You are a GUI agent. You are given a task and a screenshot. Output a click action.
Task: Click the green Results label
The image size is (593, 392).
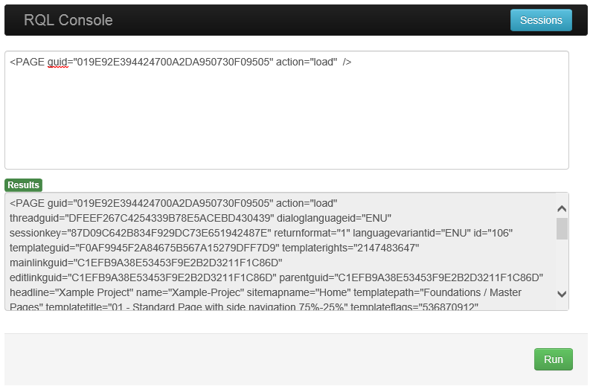click(x=24, y=185)
